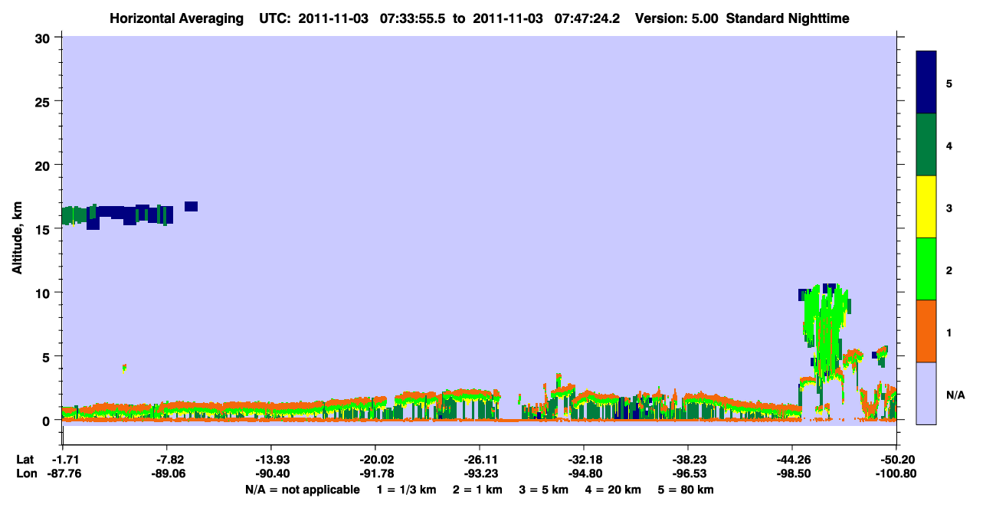This screenshot has height=511, width=996.
Task: Click the longitude value '-98.50'
Action: tap(792, 473)
